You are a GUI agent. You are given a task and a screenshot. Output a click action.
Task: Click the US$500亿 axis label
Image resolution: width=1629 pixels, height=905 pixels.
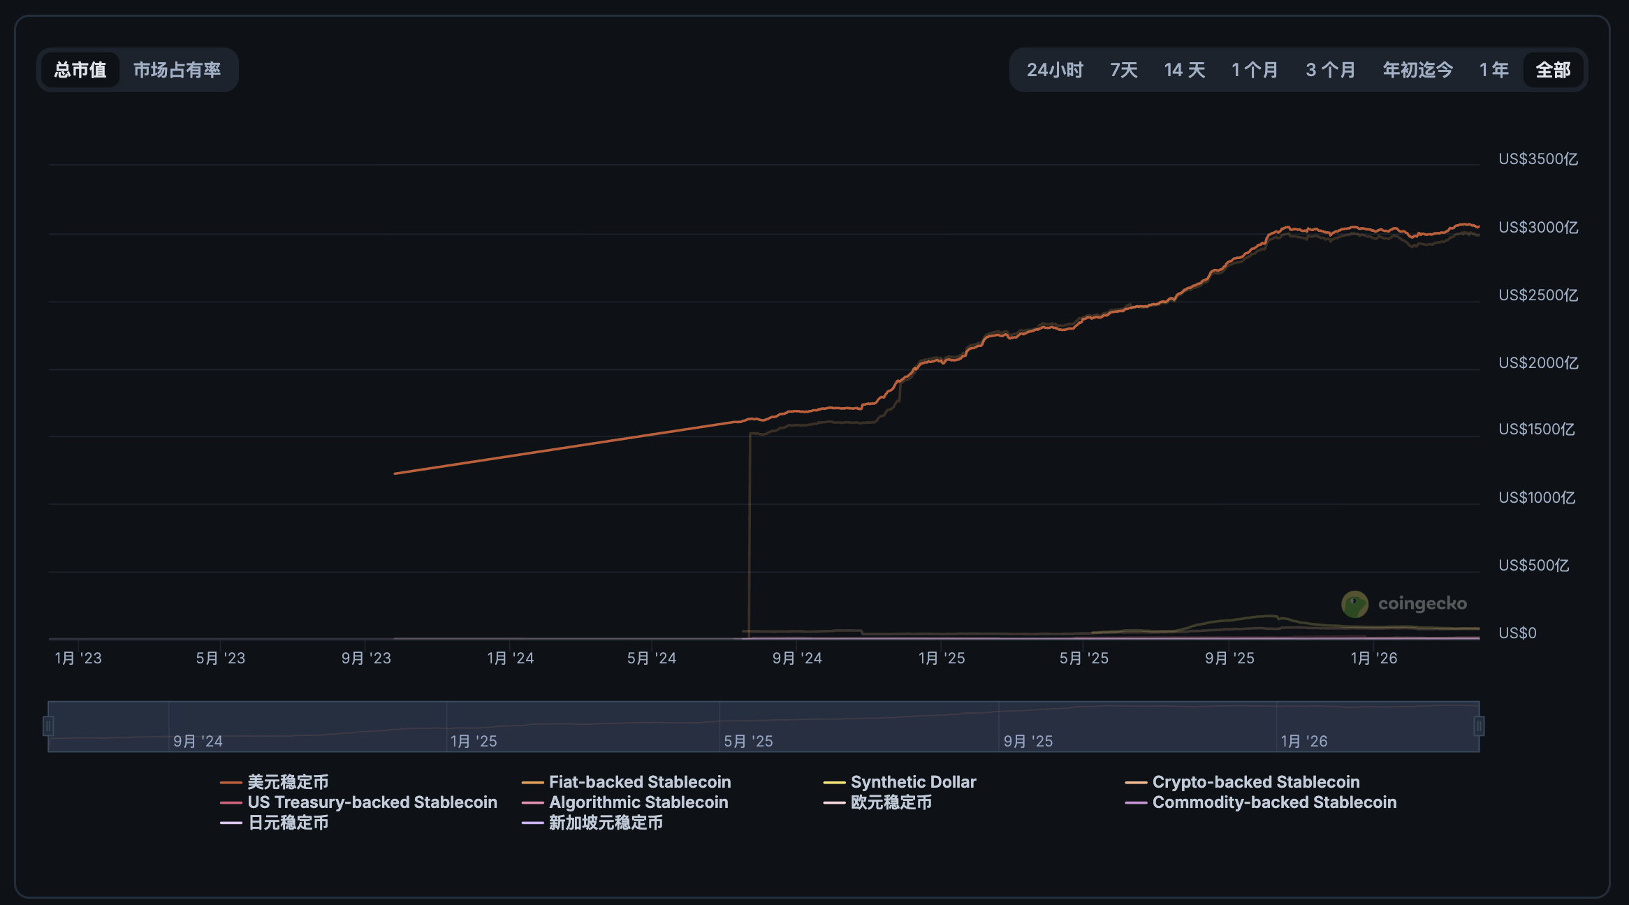click(1534, 566)
